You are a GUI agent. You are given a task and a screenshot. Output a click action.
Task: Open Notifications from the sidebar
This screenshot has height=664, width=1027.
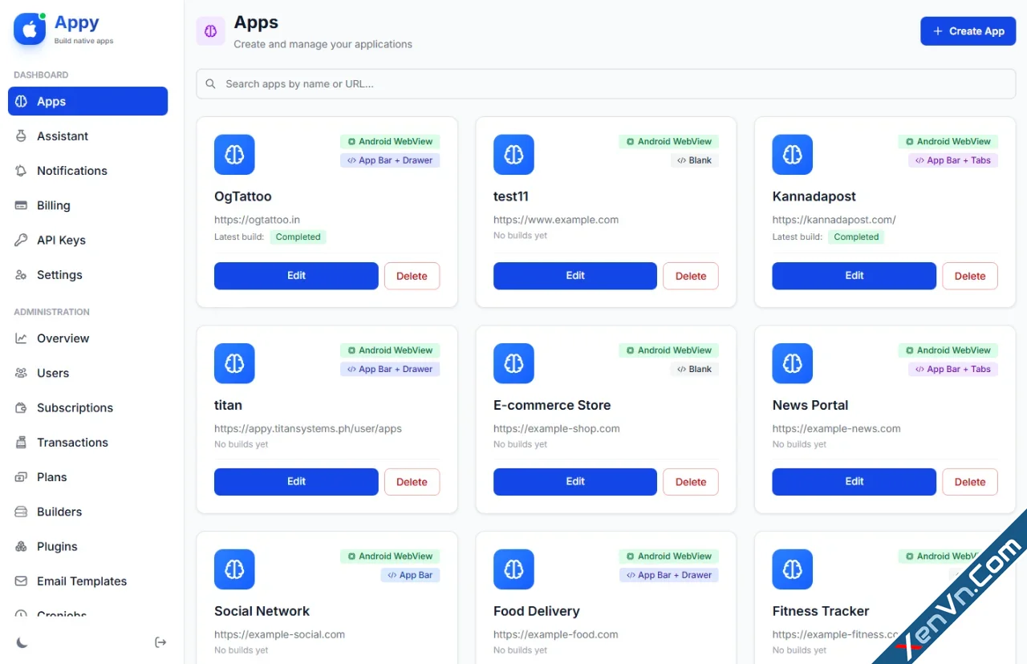72,171
